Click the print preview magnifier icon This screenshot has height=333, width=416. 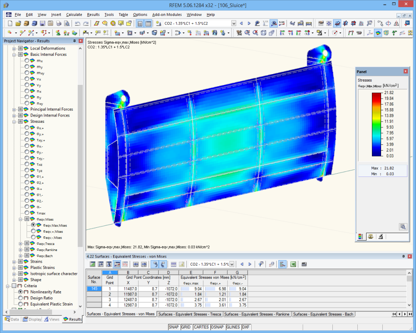(x=67, y=23)
